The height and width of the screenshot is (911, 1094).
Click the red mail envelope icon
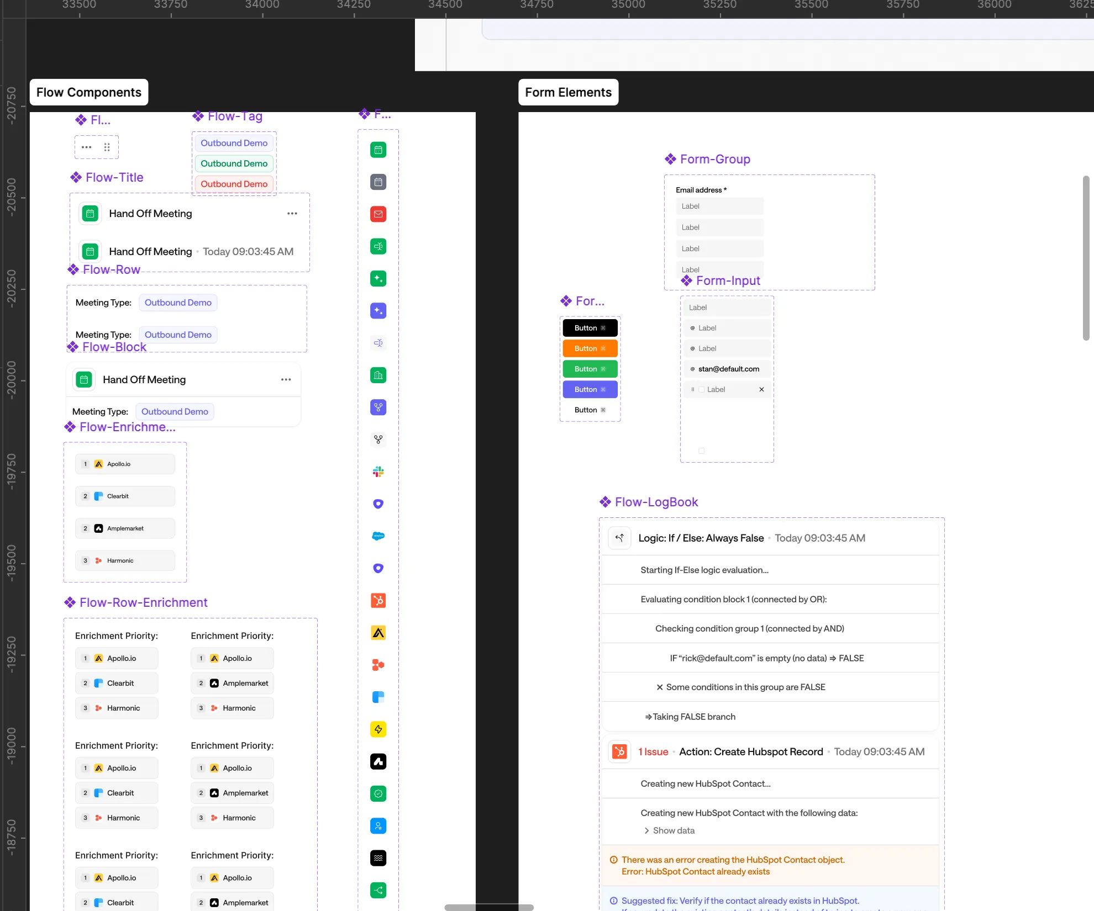click(378, 214)
